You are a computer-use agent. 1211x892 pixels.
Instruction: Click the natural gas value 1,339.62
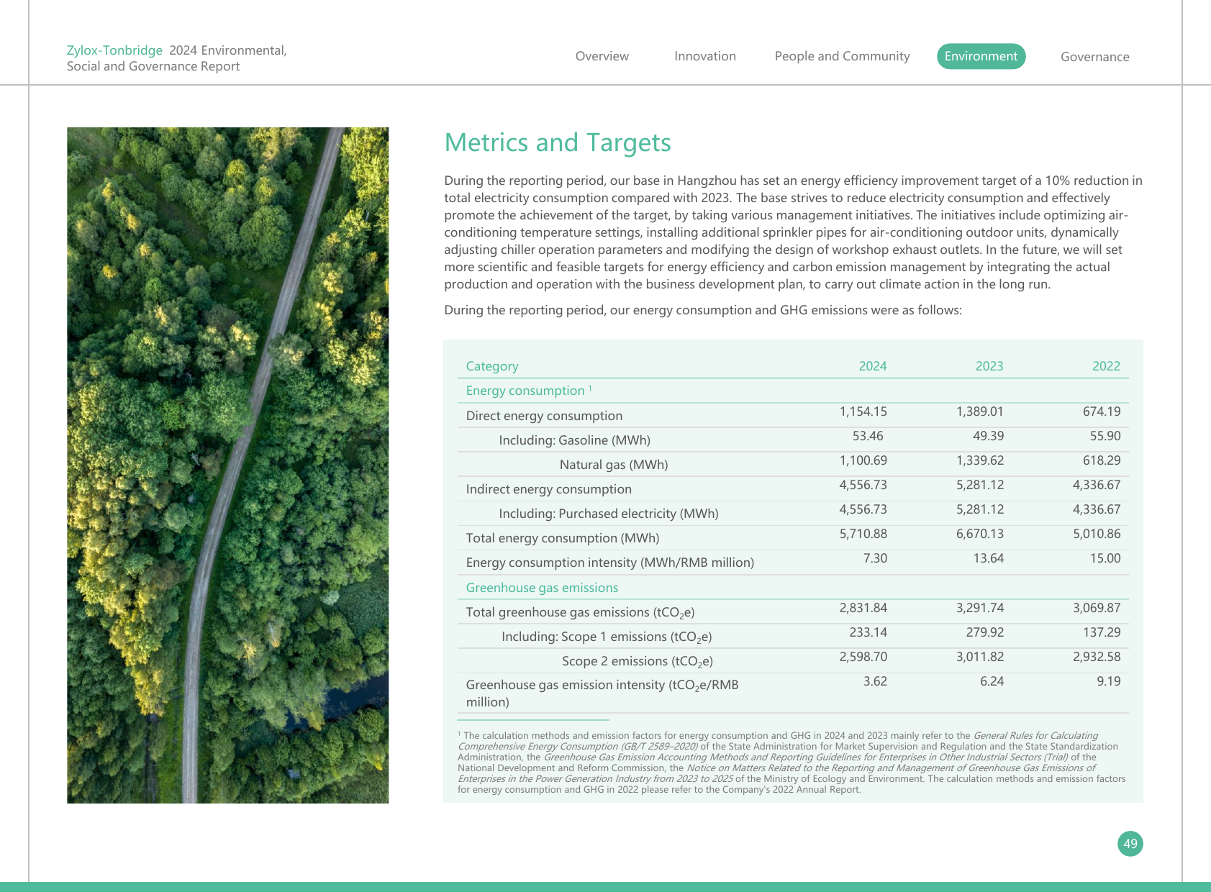(x=980, y=460)
